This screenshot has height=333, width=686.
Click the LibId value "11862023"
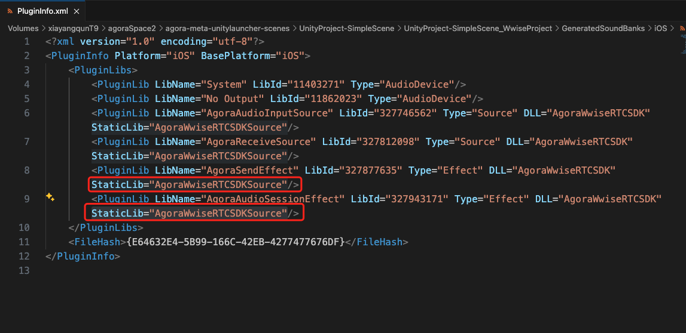click(333, 98)
